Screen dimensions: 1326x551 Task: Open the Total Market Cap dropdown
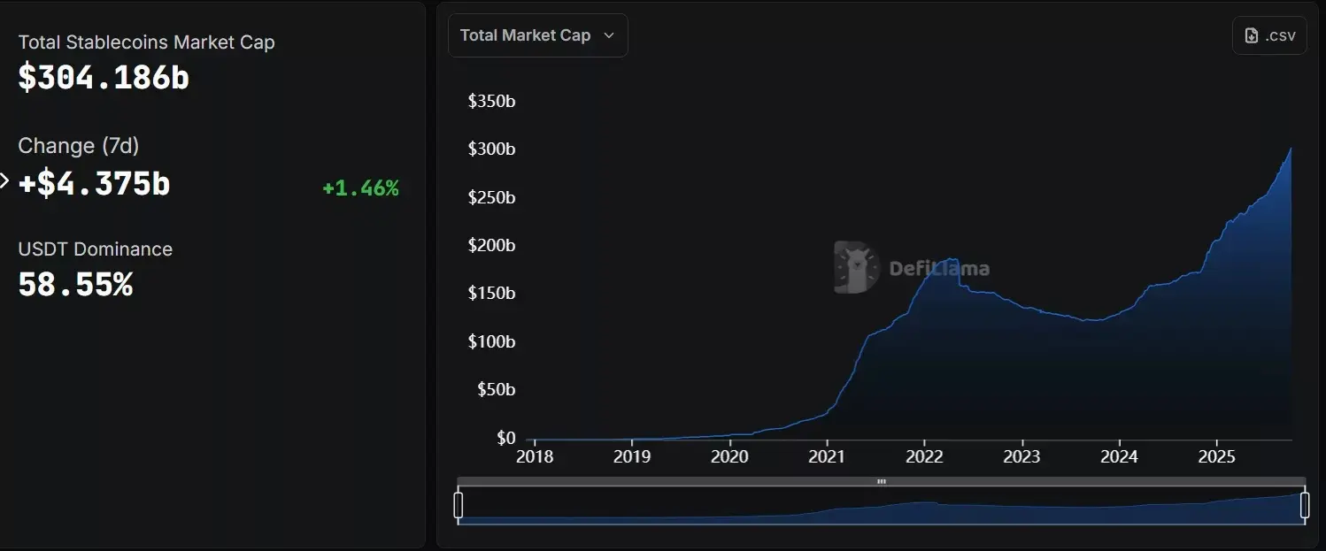pos(537,35)
